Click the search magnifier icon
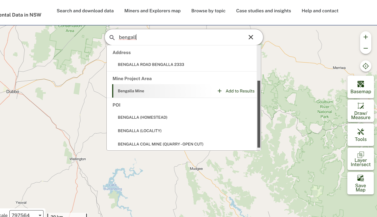 tap(112, 37)
